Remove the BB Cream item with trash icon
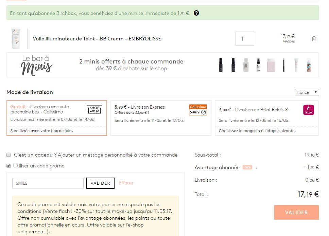This screenshot has width=329, height=236. pos(314,39)
